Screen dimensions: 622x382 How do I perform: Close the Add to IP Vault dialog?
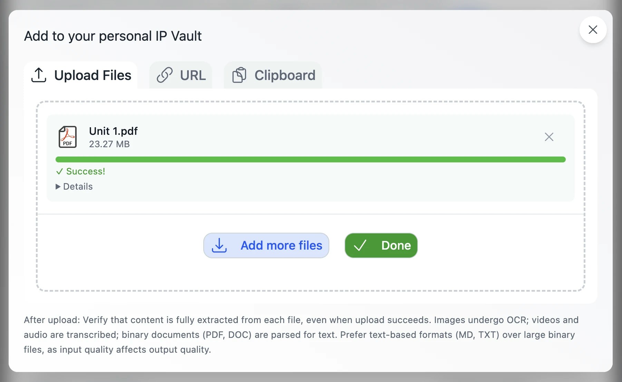coord(593,30)
